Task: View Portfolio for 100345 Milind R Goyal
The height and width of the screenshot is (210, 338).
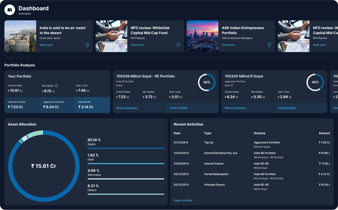Action: [x=287, y=108]
